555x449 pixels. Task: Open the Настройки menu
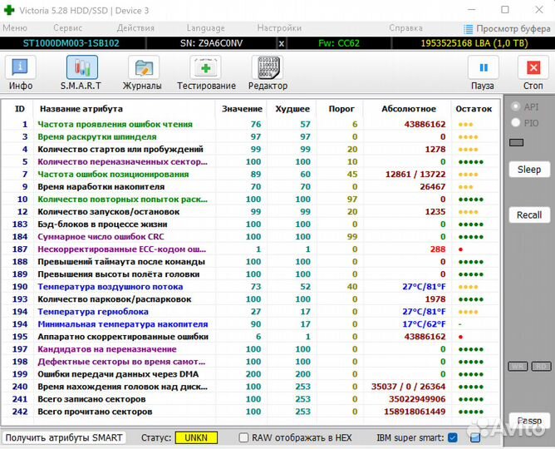coord(279,27)
